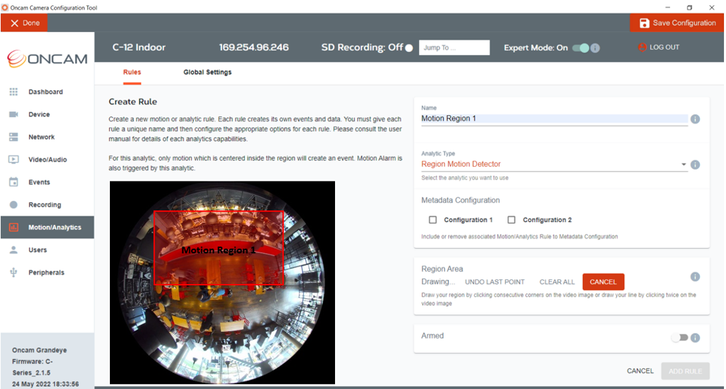Show info for the Name field

coord(695,119)
